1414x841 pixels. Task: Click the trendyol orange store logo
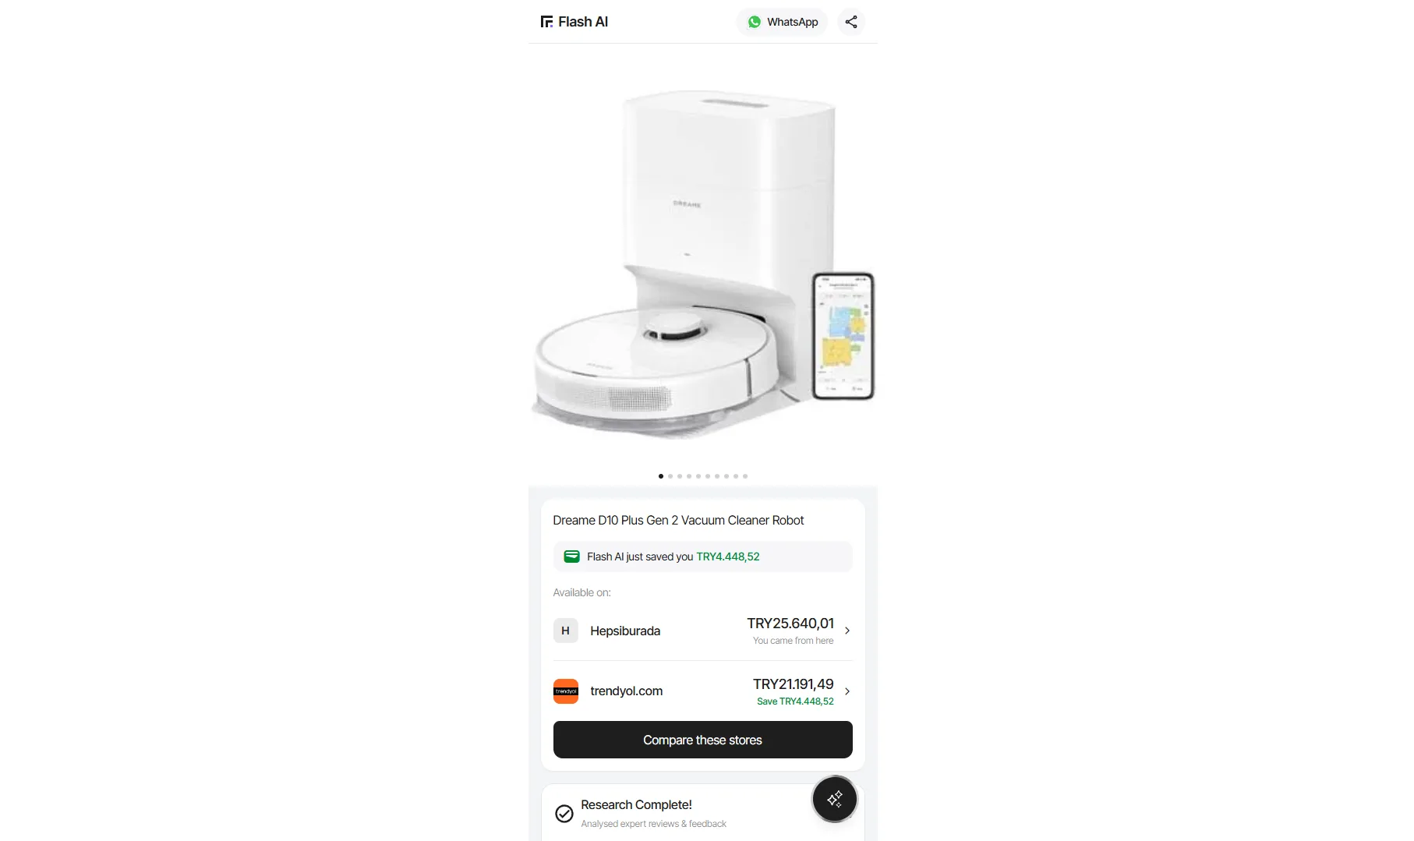click(566, 691)
